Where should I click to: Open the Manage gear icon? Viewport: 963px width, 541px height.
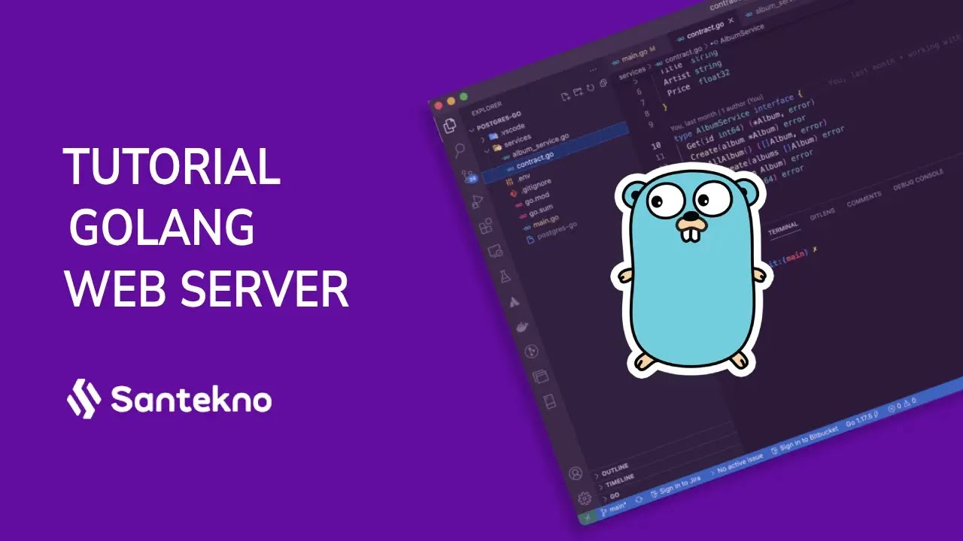coord(585,497)
